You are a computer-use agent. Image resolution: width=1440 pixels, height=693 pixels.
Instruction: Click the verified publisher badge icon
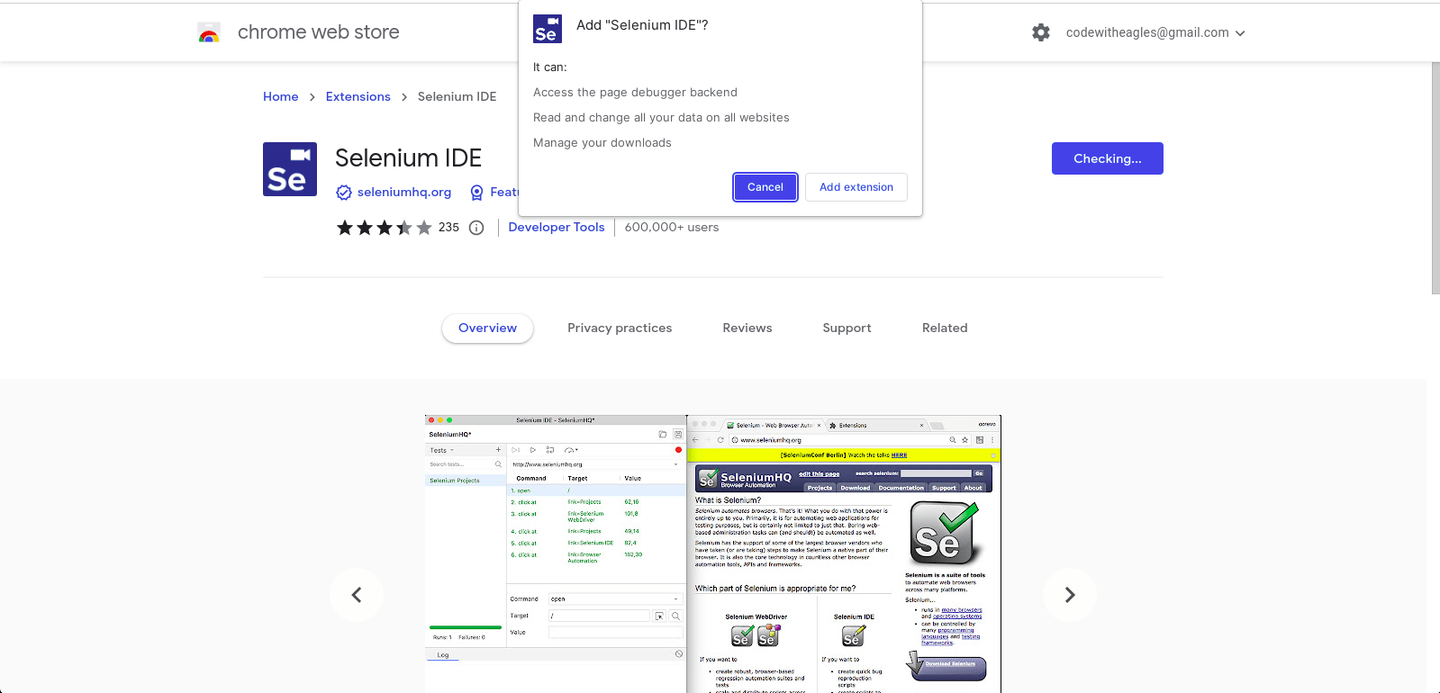(x=344, y=193)
